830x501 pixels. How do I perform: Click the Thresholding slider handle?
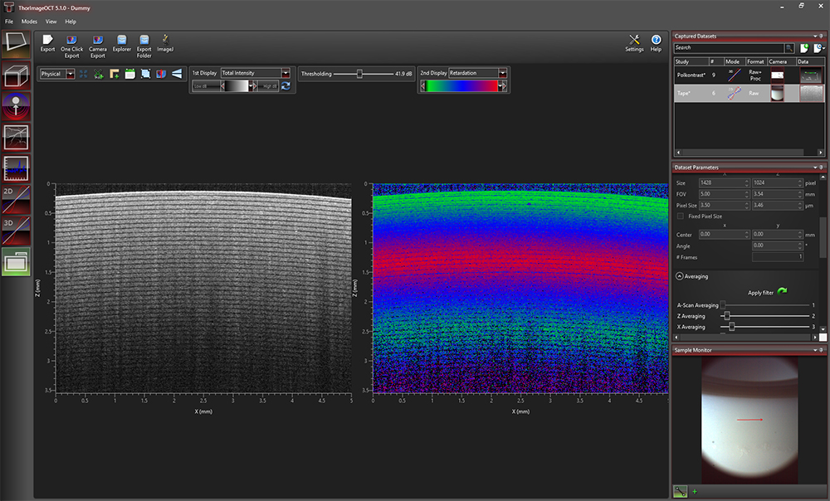pos(359,74)
